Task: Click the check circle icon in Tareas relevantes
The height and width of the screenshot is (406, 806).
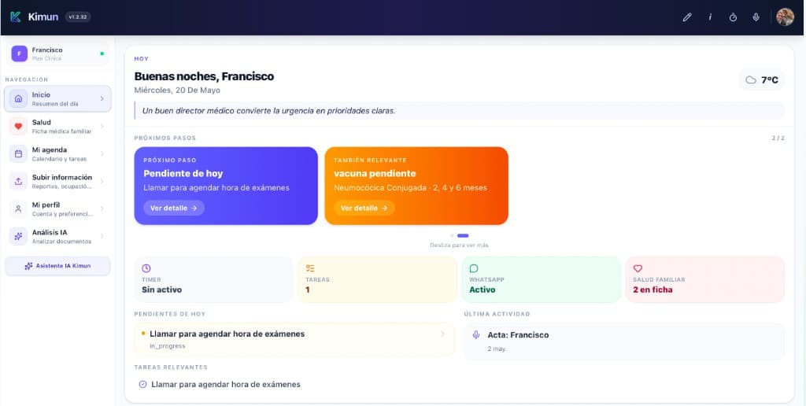Action: point(143,385)
